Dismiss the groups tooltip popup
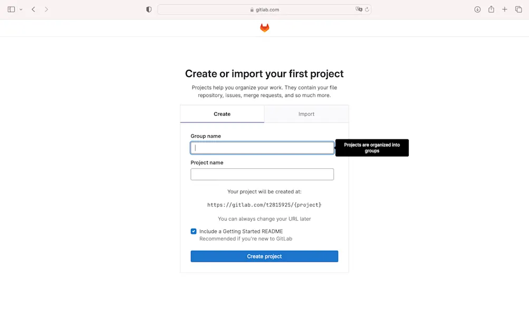 [372, 147]
